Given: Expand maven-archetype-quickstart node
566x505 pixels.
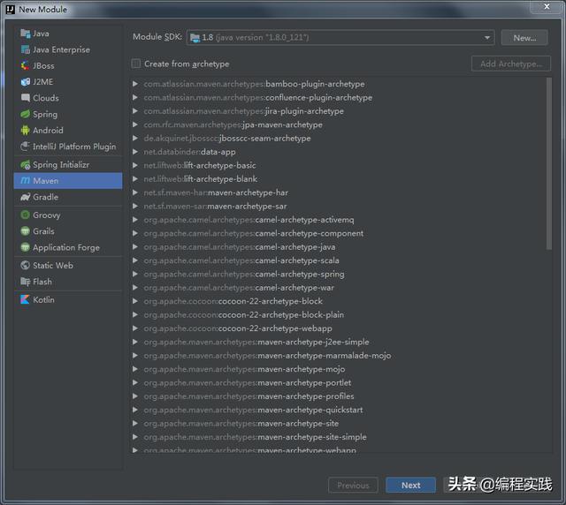Looking at the screenshot, I should pyautogui.click(x=135, y=410).
